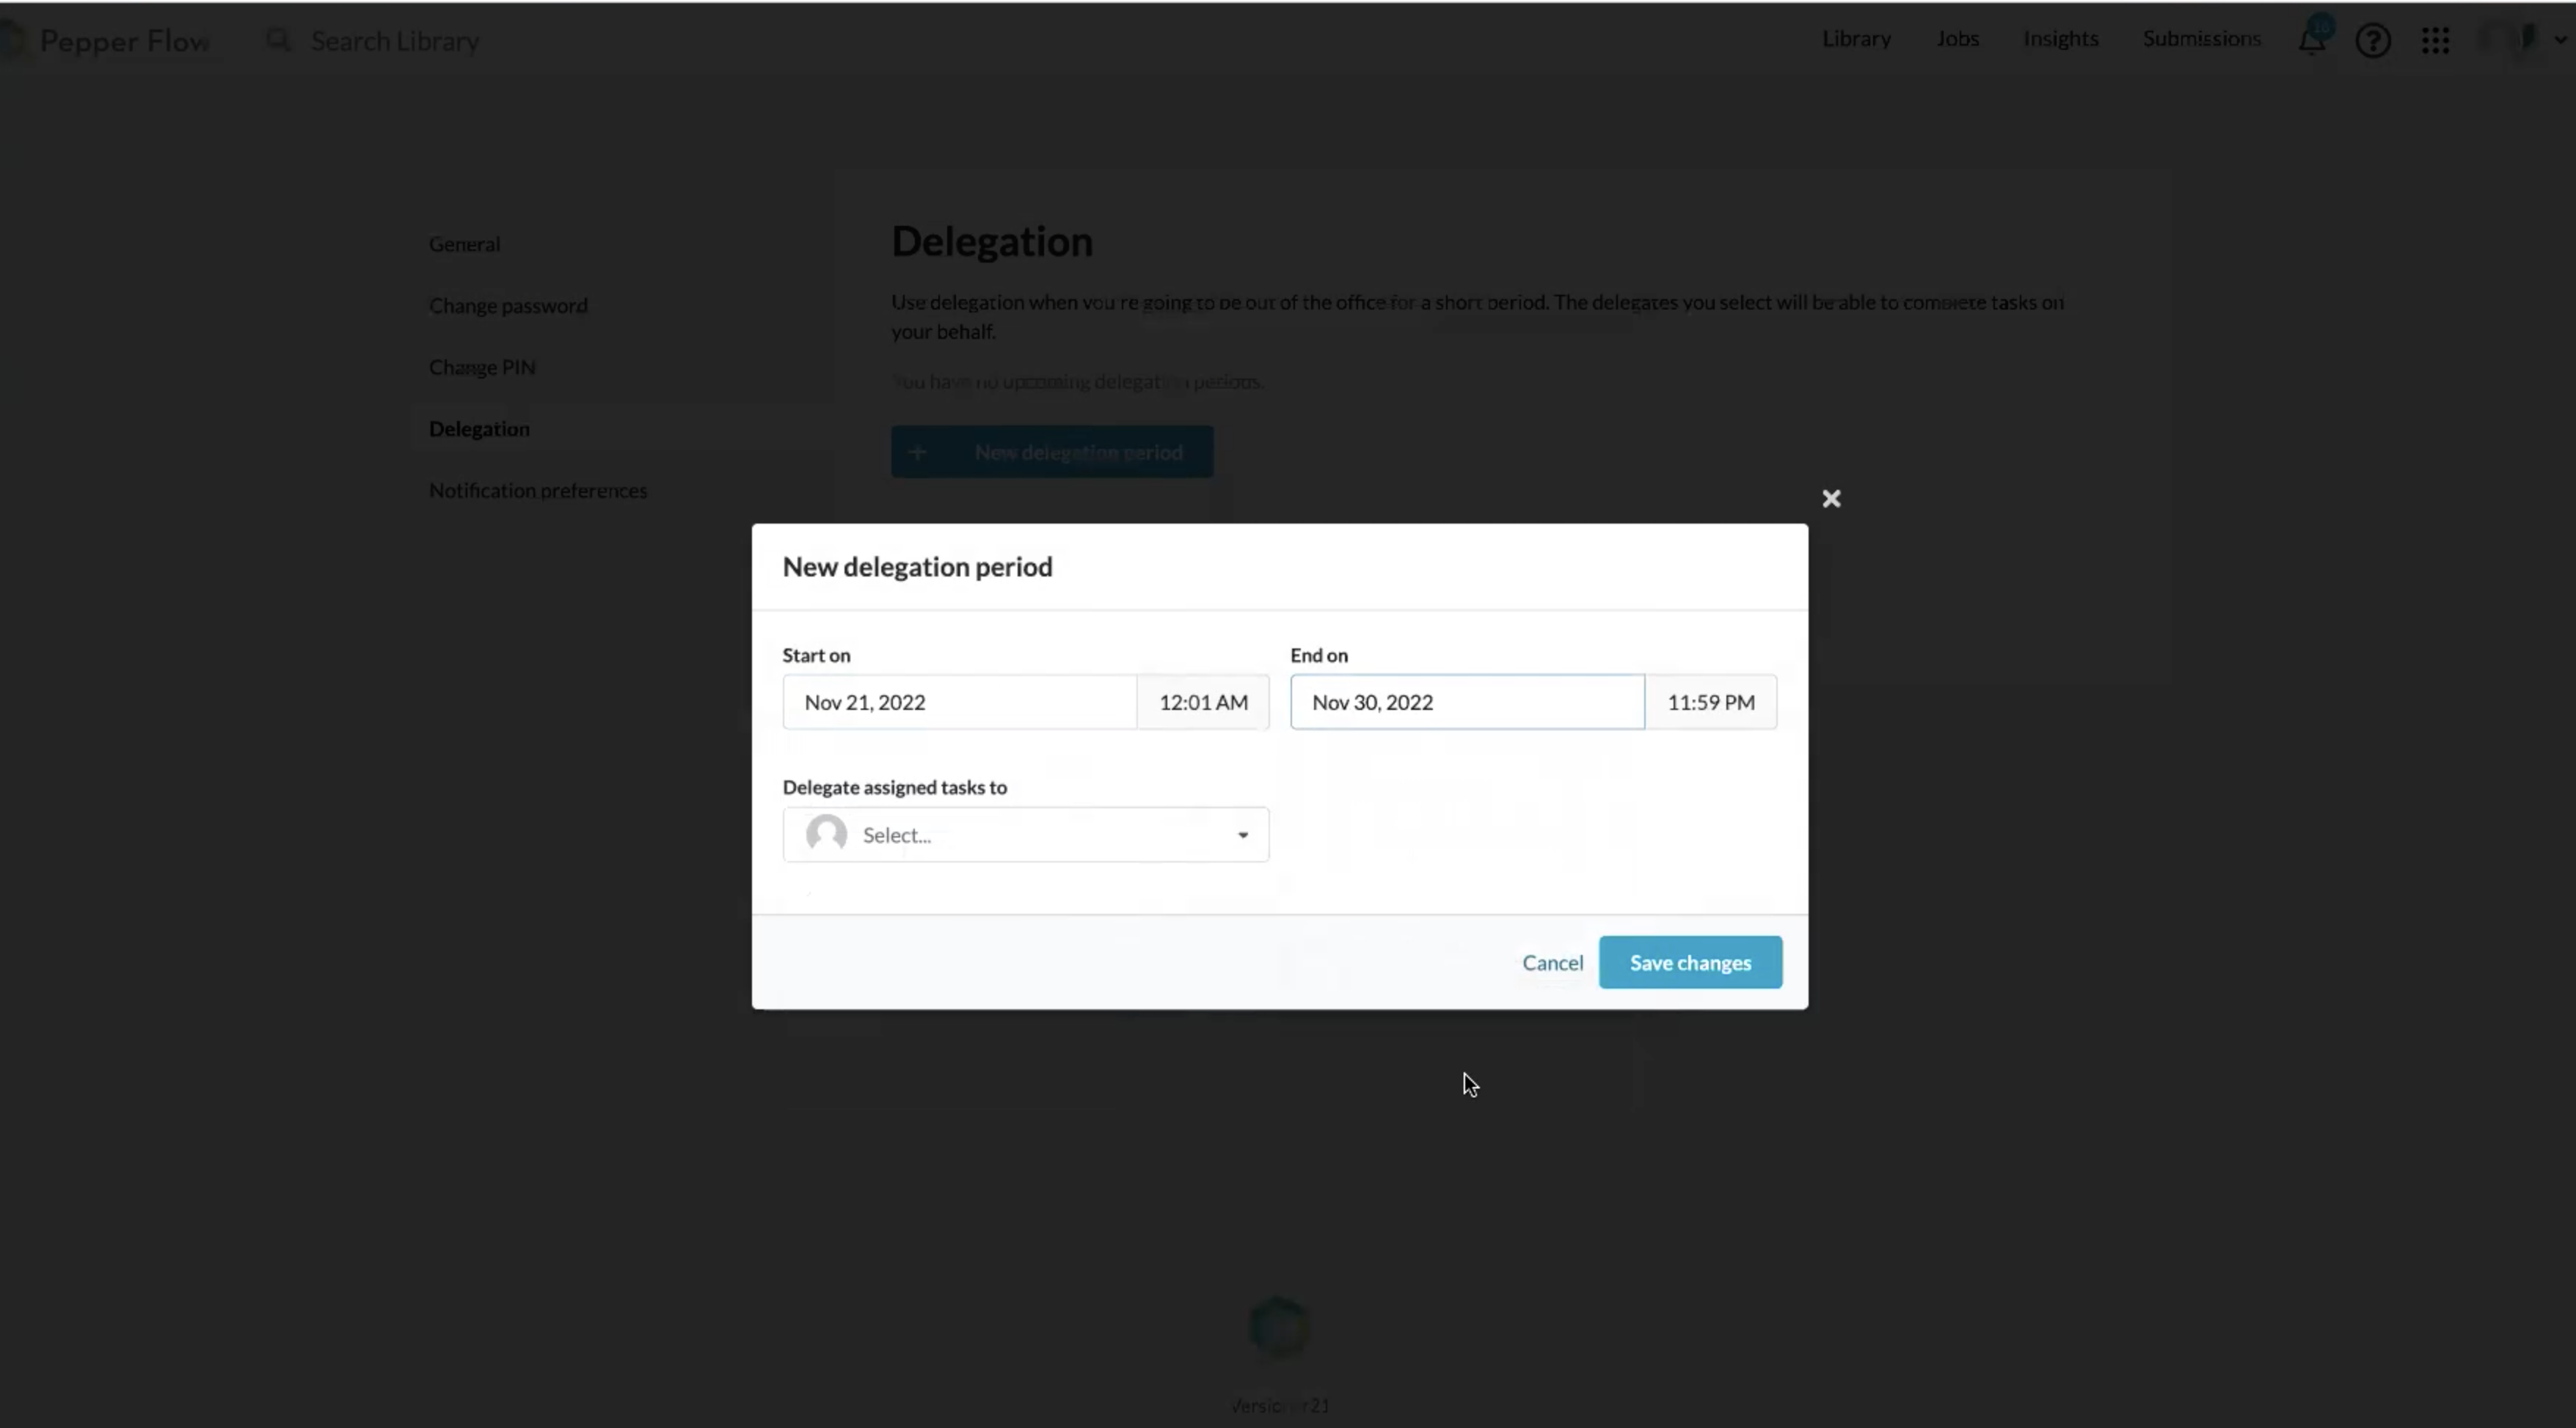Select Notification preferences in the sidebar
The image size is (2576, 1428).
tap(538, 491)
